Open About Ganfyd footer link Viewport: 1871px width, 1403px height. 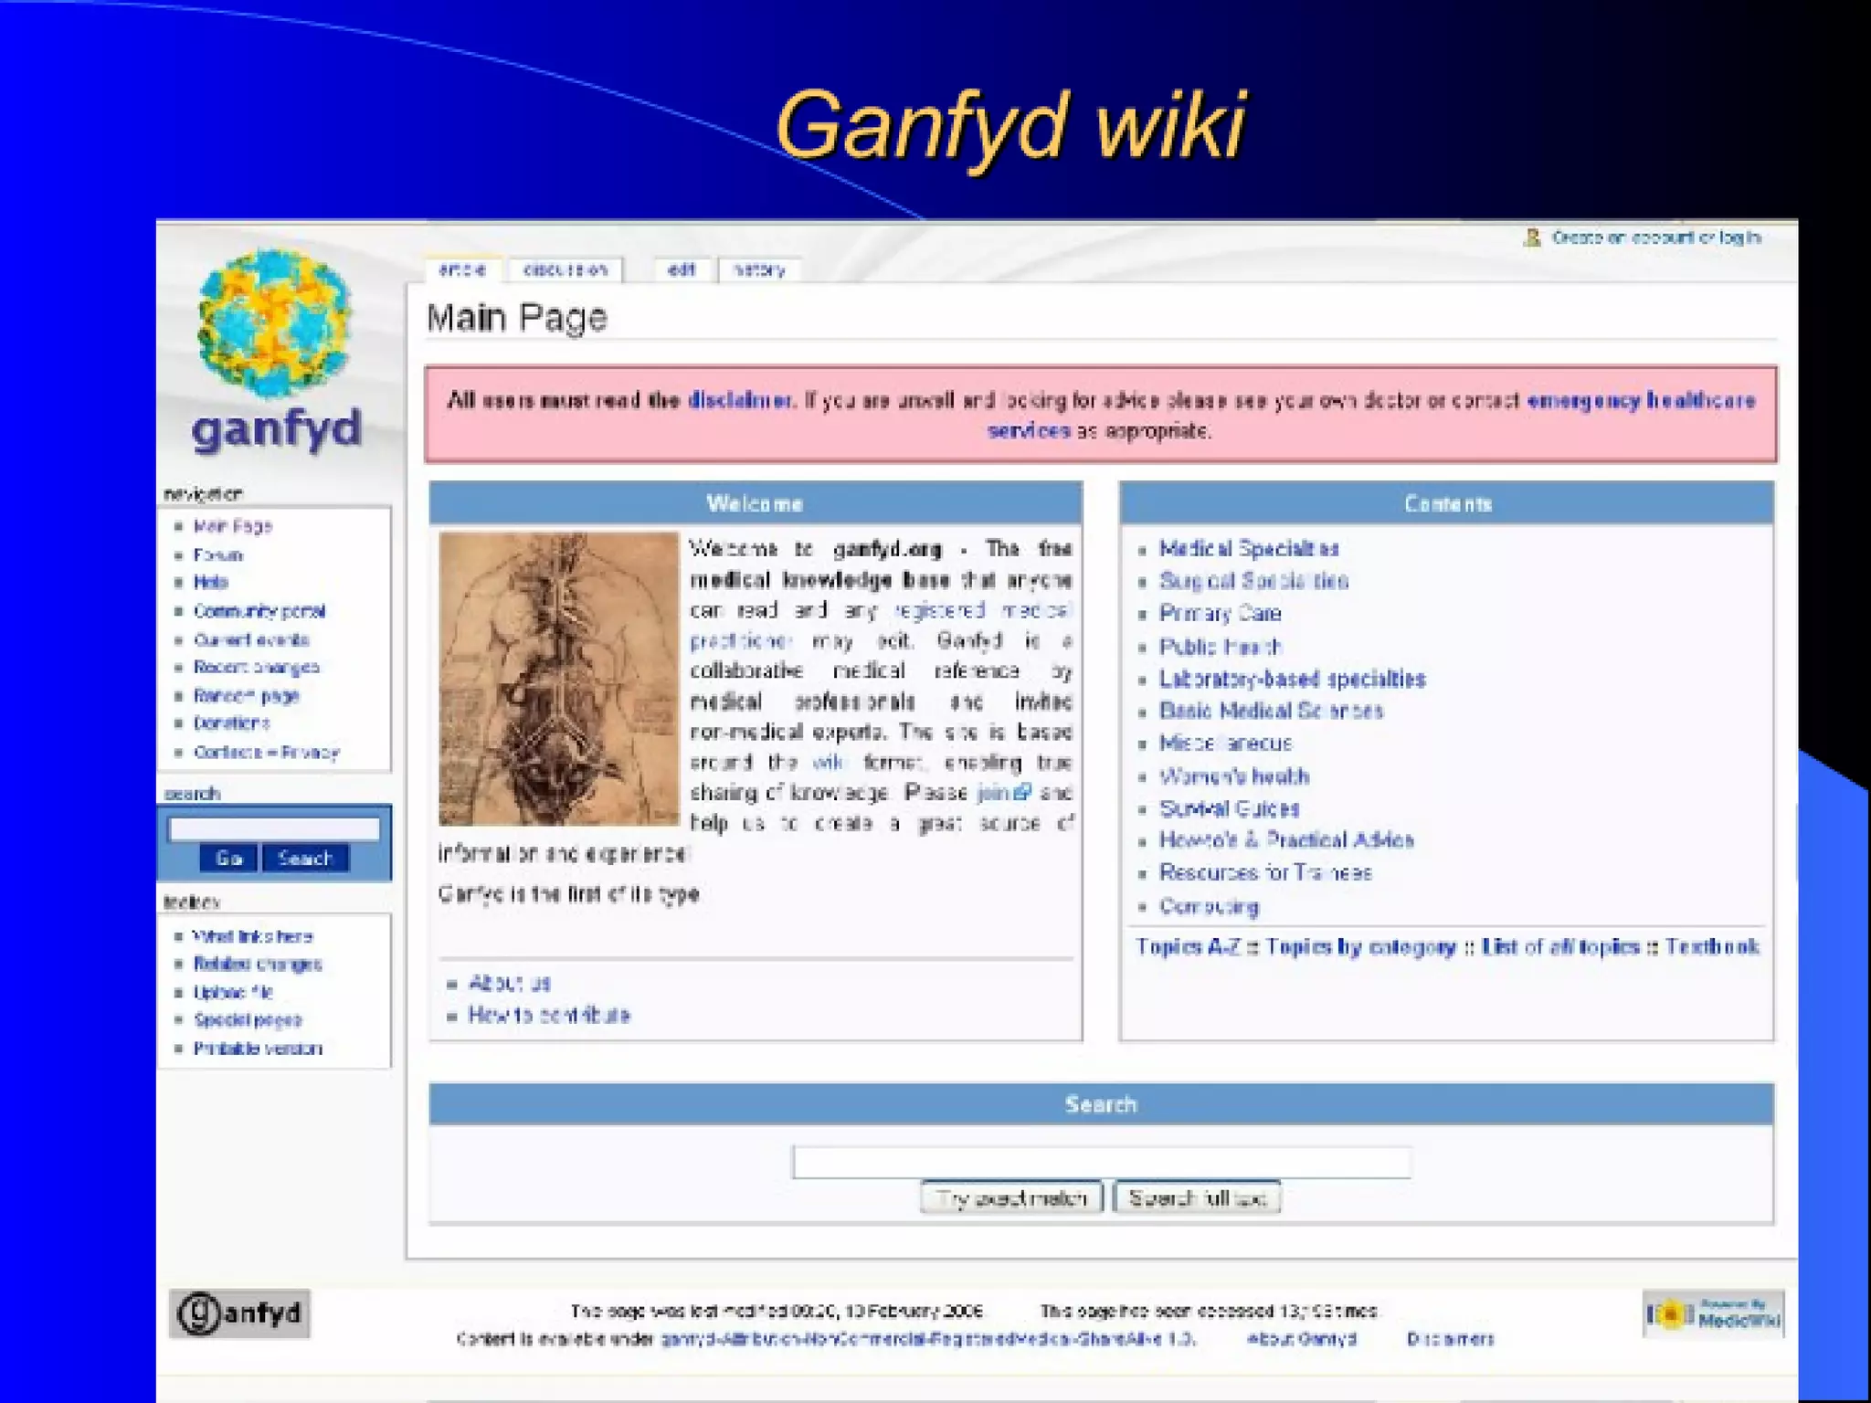point(1302,1339)
